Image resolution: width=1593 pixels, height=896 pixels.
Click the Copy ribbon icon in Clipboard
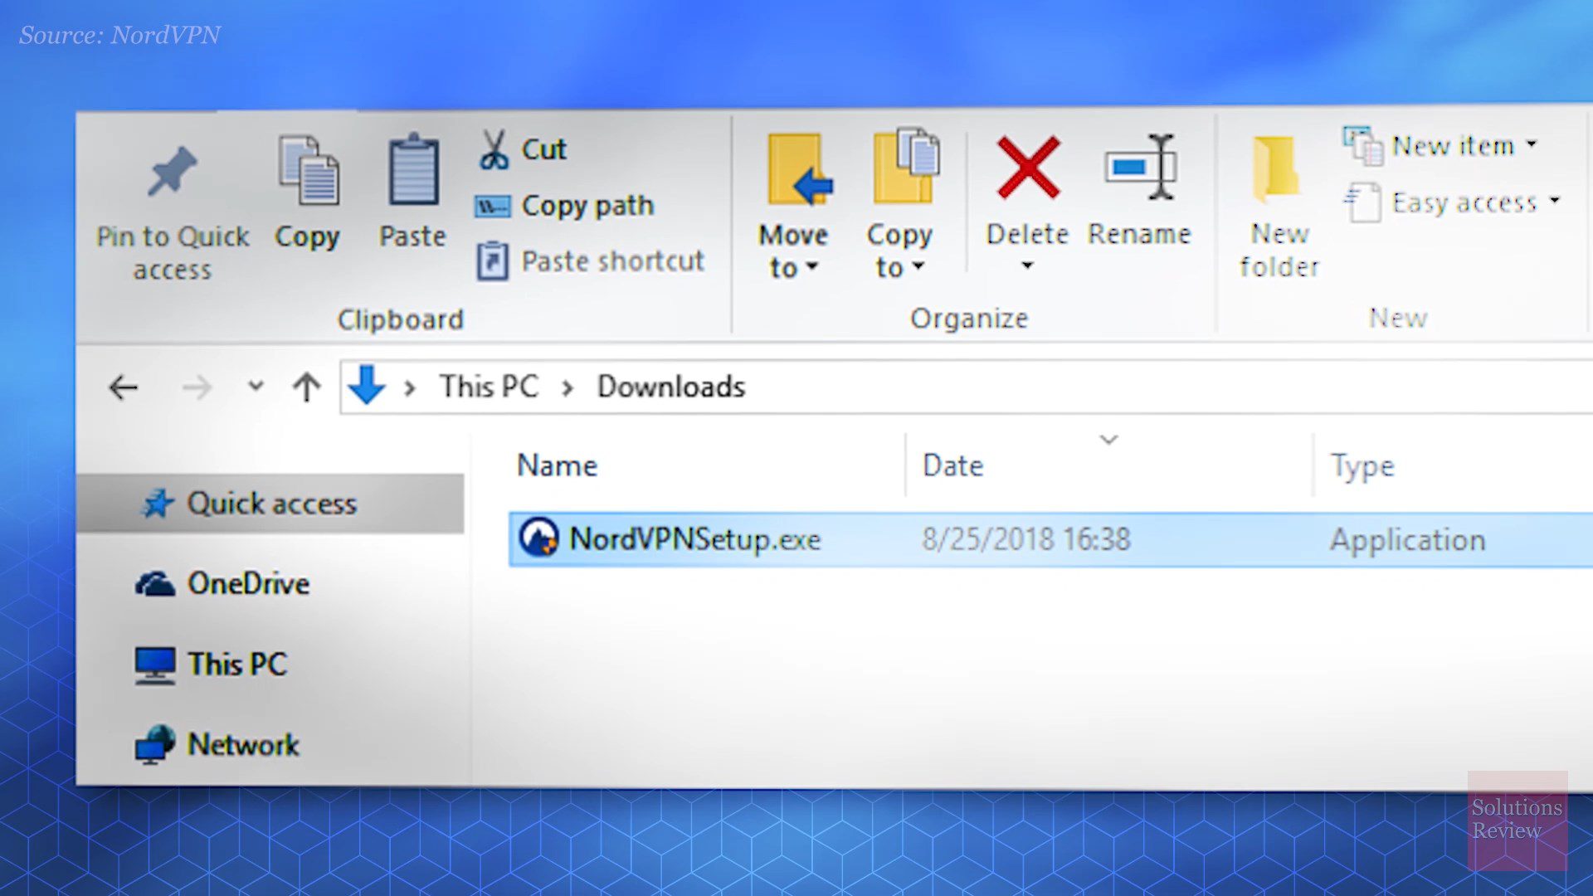click(x=308, y=170)
